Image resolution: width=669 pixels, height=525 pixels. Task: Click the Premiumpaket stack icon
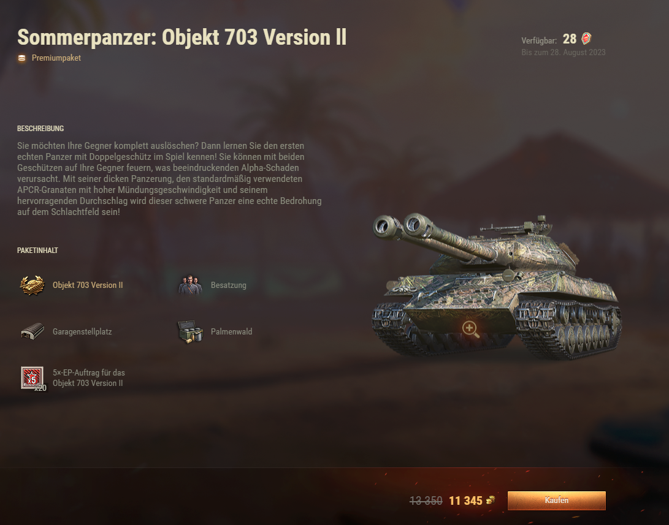pyautogui.click(x=21, y=58)
